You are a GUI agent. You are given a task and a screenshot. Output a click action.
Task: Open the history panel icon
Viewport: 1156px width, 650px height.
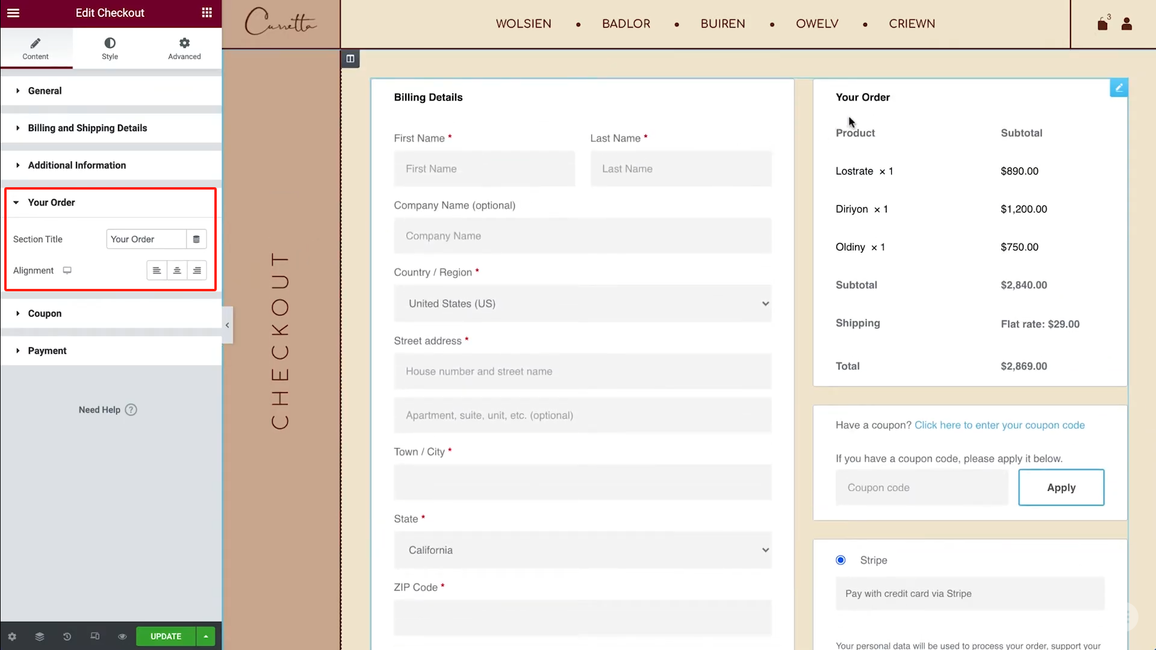pyautogui.click(x=67, y=636)
